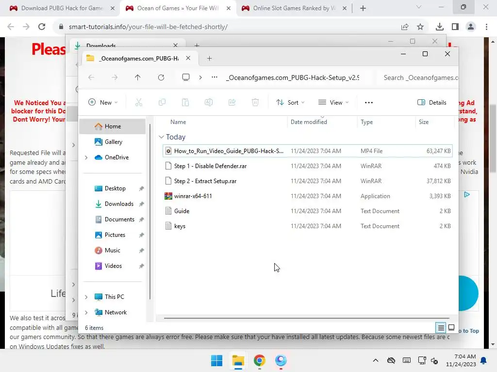
Task: Select Home in the navigation pane
Action: pyautogui.click(x=112, y=126)
